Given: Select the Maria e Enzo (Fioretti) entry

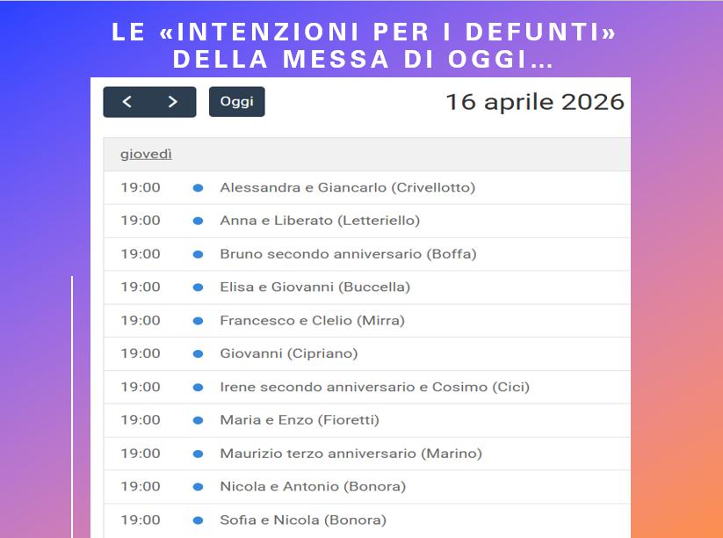Looking at the screenshot, I should 300,420.
